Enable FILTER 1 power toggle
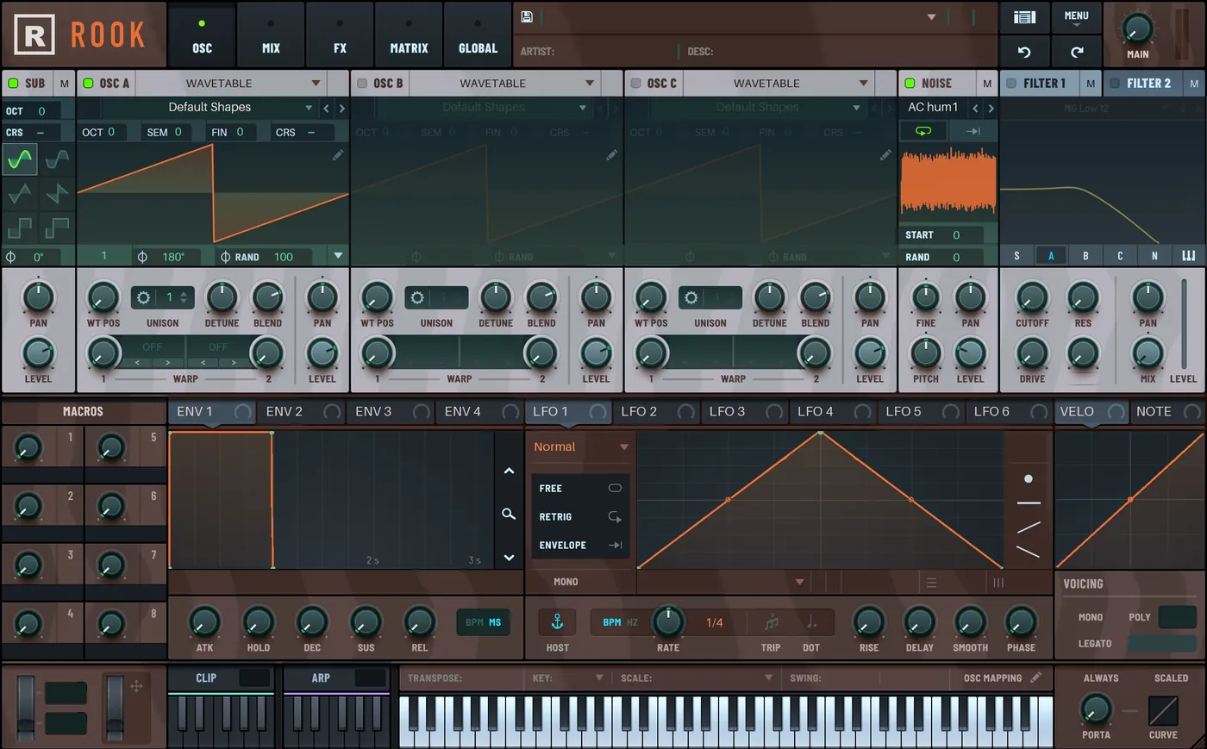The width and height of the screenshot is (1207, 749). [1011, 84]
